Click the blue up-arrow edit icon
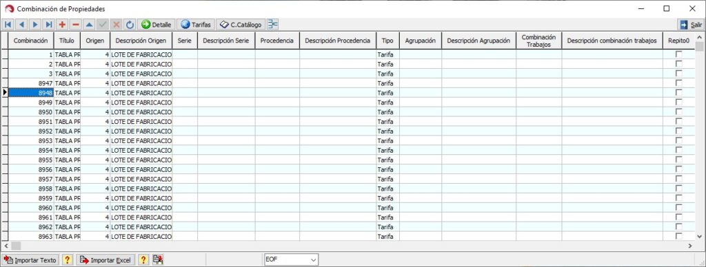This screenshot has width=706, height=267. click(89, 25)
